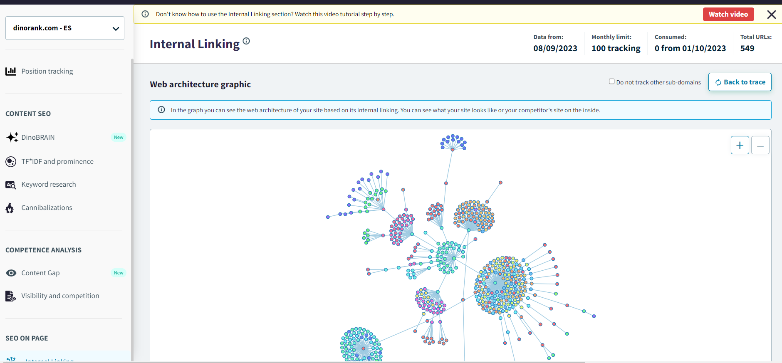Click the Cannibalizations icon

pyautogui.click(x=10, y=208)
